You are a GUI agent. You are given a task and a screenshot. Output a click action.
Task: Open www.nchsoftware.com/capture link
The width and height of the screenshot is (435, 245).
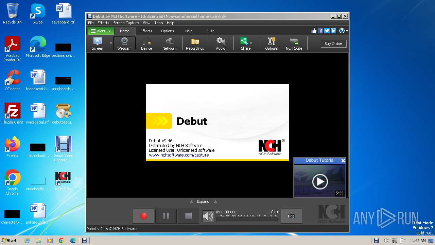(179, 155)
